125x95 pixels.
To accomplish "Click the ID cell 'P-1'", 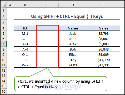I will click(x=25, y=60).
